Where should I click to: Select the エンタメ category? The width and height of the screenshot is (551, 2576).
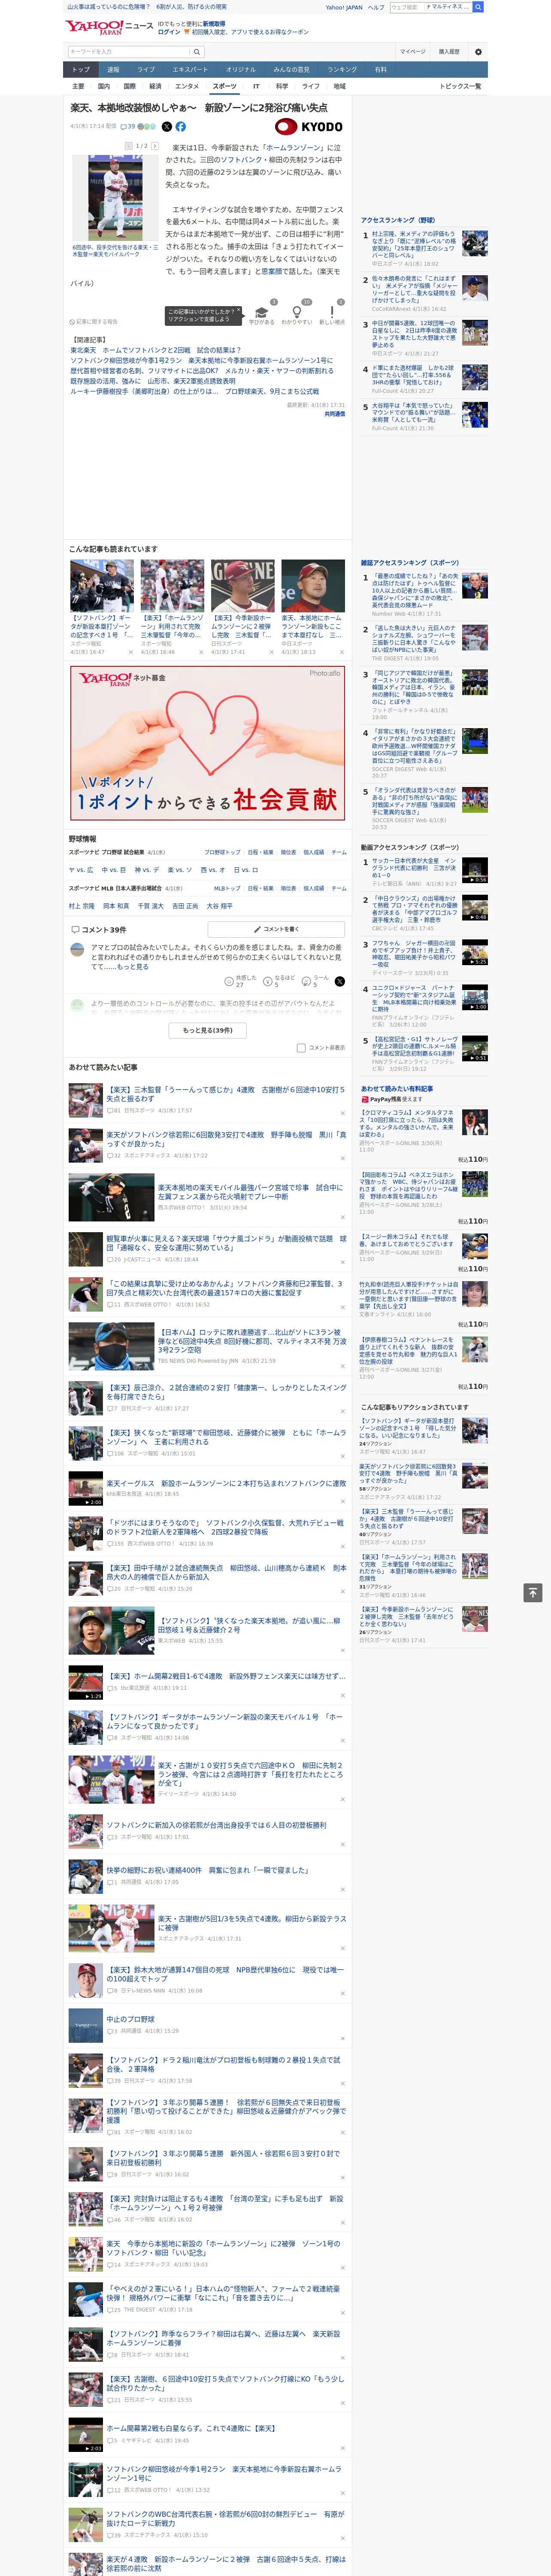click(187, 86)
